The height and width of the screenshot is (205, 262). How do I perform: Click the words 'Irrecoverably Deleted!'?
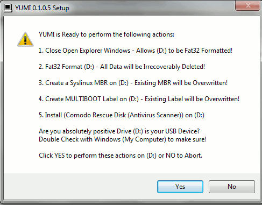point(174,67)
